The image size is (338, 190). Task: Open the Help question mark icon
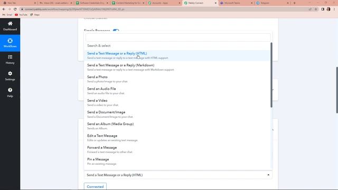coord(10,90)
